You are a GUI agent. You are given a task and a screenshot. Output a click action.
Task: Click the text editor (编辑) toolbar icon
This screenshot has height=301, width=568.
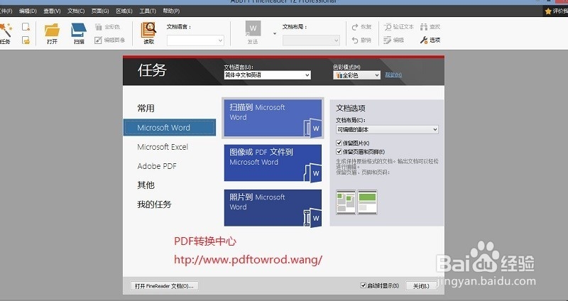tap(388, 40)
